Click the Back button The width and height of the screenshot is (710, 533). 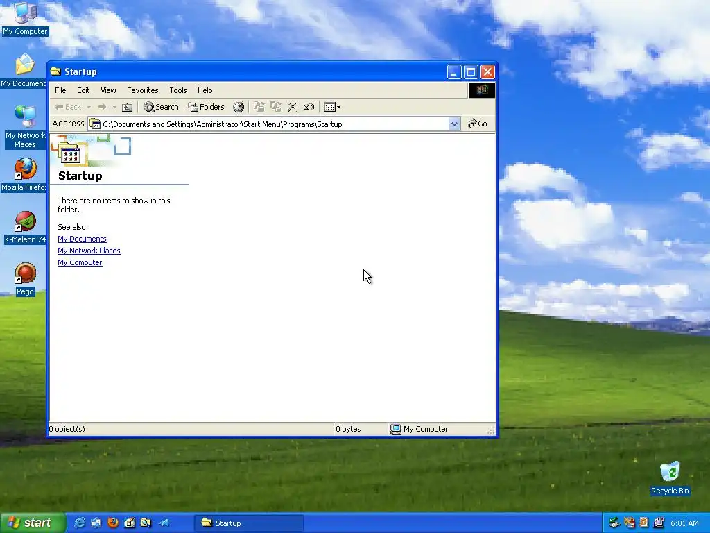(x=67, y=107)
